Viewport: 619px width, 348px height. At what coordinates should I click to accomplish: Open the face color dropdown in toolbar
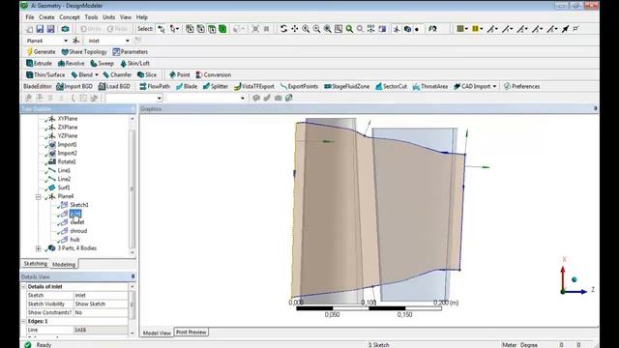click(x=466, y=29)
